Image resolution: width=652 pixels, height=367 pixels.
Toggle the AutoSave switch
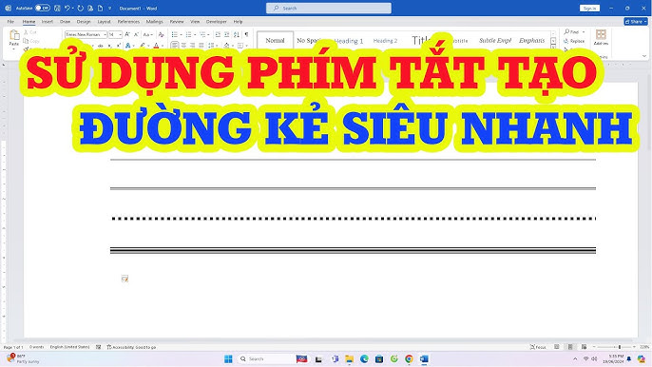click(x=43, y=8)
